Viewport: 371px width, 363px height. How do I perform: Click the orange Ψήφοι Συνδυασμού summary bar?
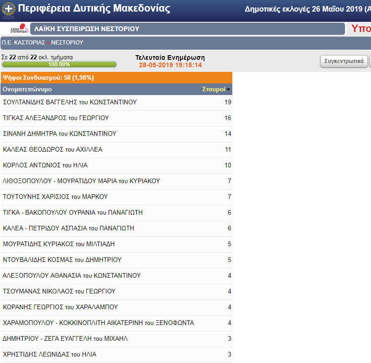pyautogui.click(x=116, y=77)
